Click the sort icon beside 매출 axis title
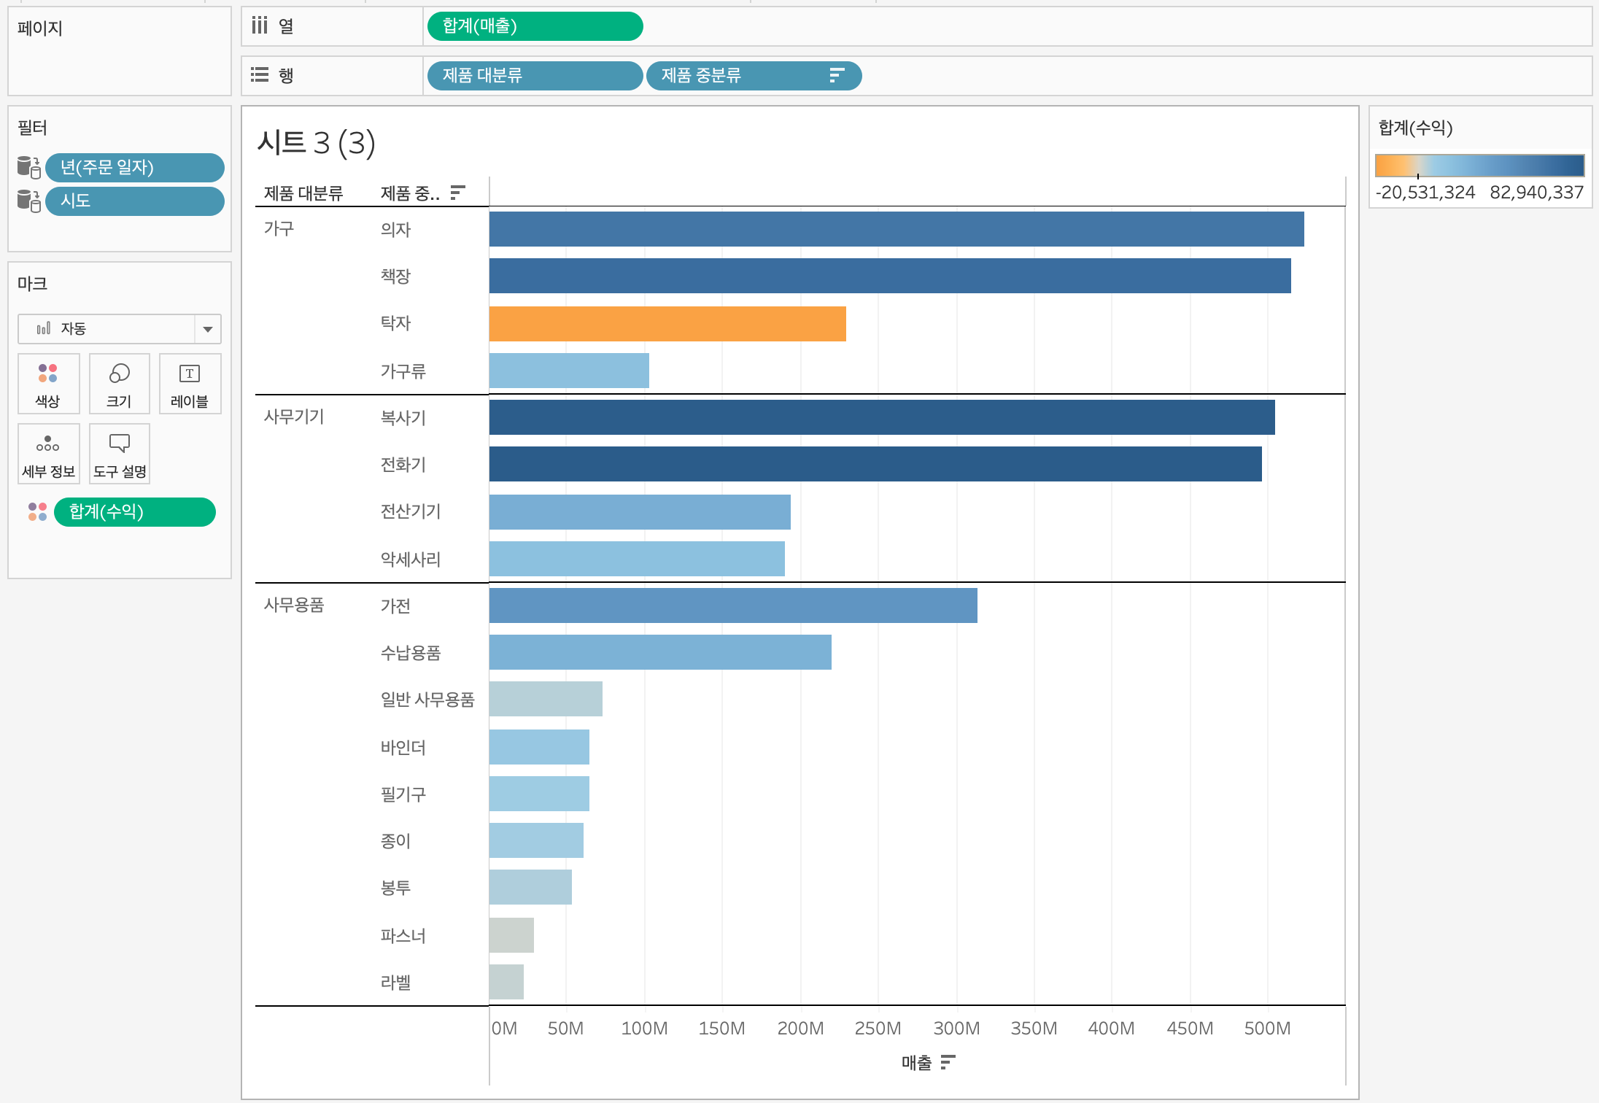Viewport: 1599px width, 1103px height. point(948,1062)
